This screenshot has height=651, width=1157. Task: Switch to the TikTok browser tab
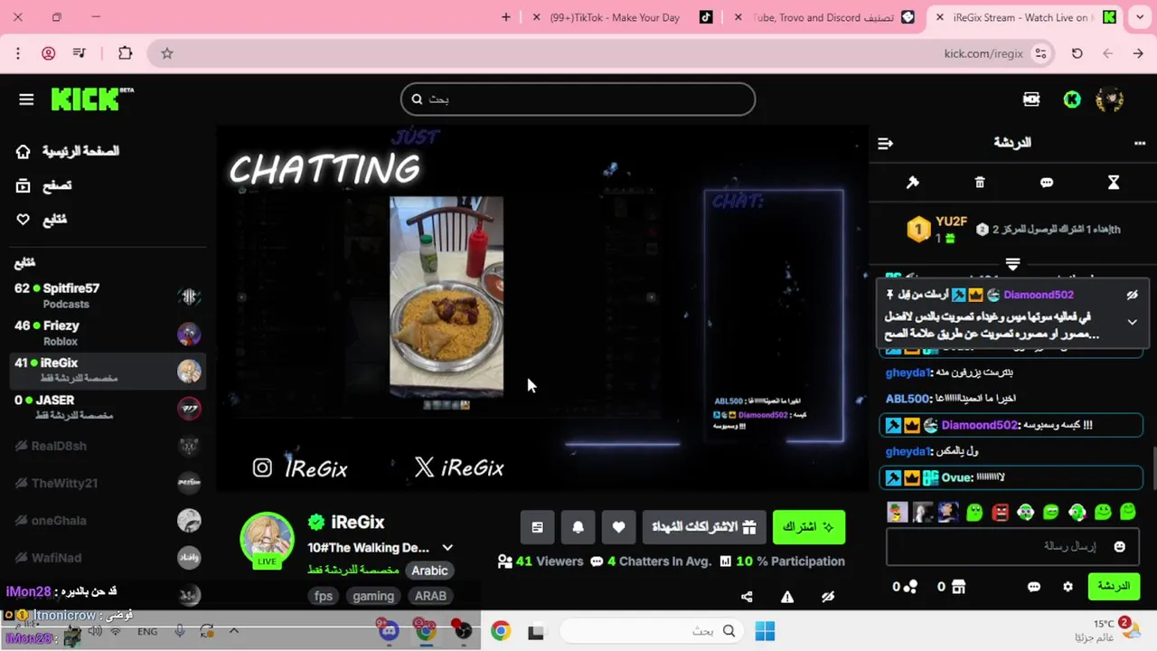tap(621, 17)
